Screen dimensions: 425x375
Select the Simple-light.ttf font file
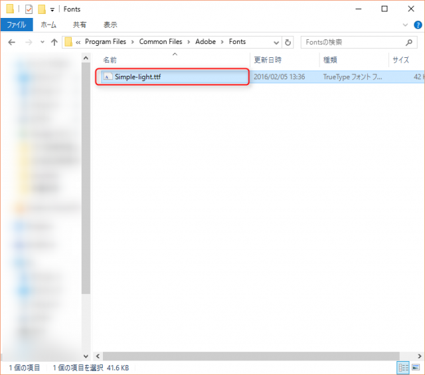click(x=137, y=77)
